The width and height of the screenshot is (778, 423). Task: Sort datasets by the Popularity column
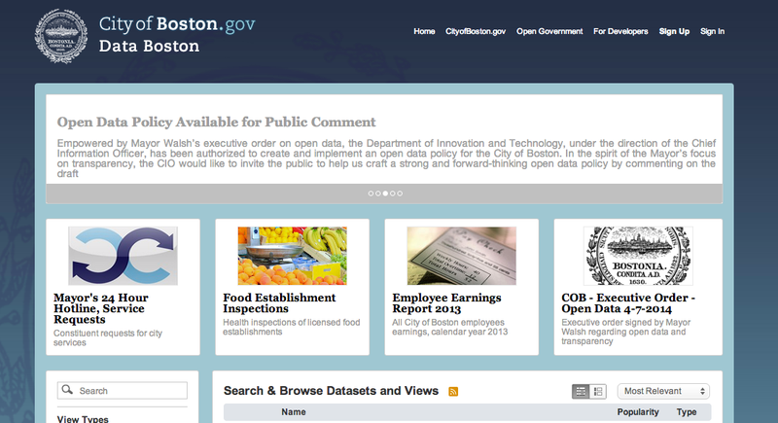(637, 412)
